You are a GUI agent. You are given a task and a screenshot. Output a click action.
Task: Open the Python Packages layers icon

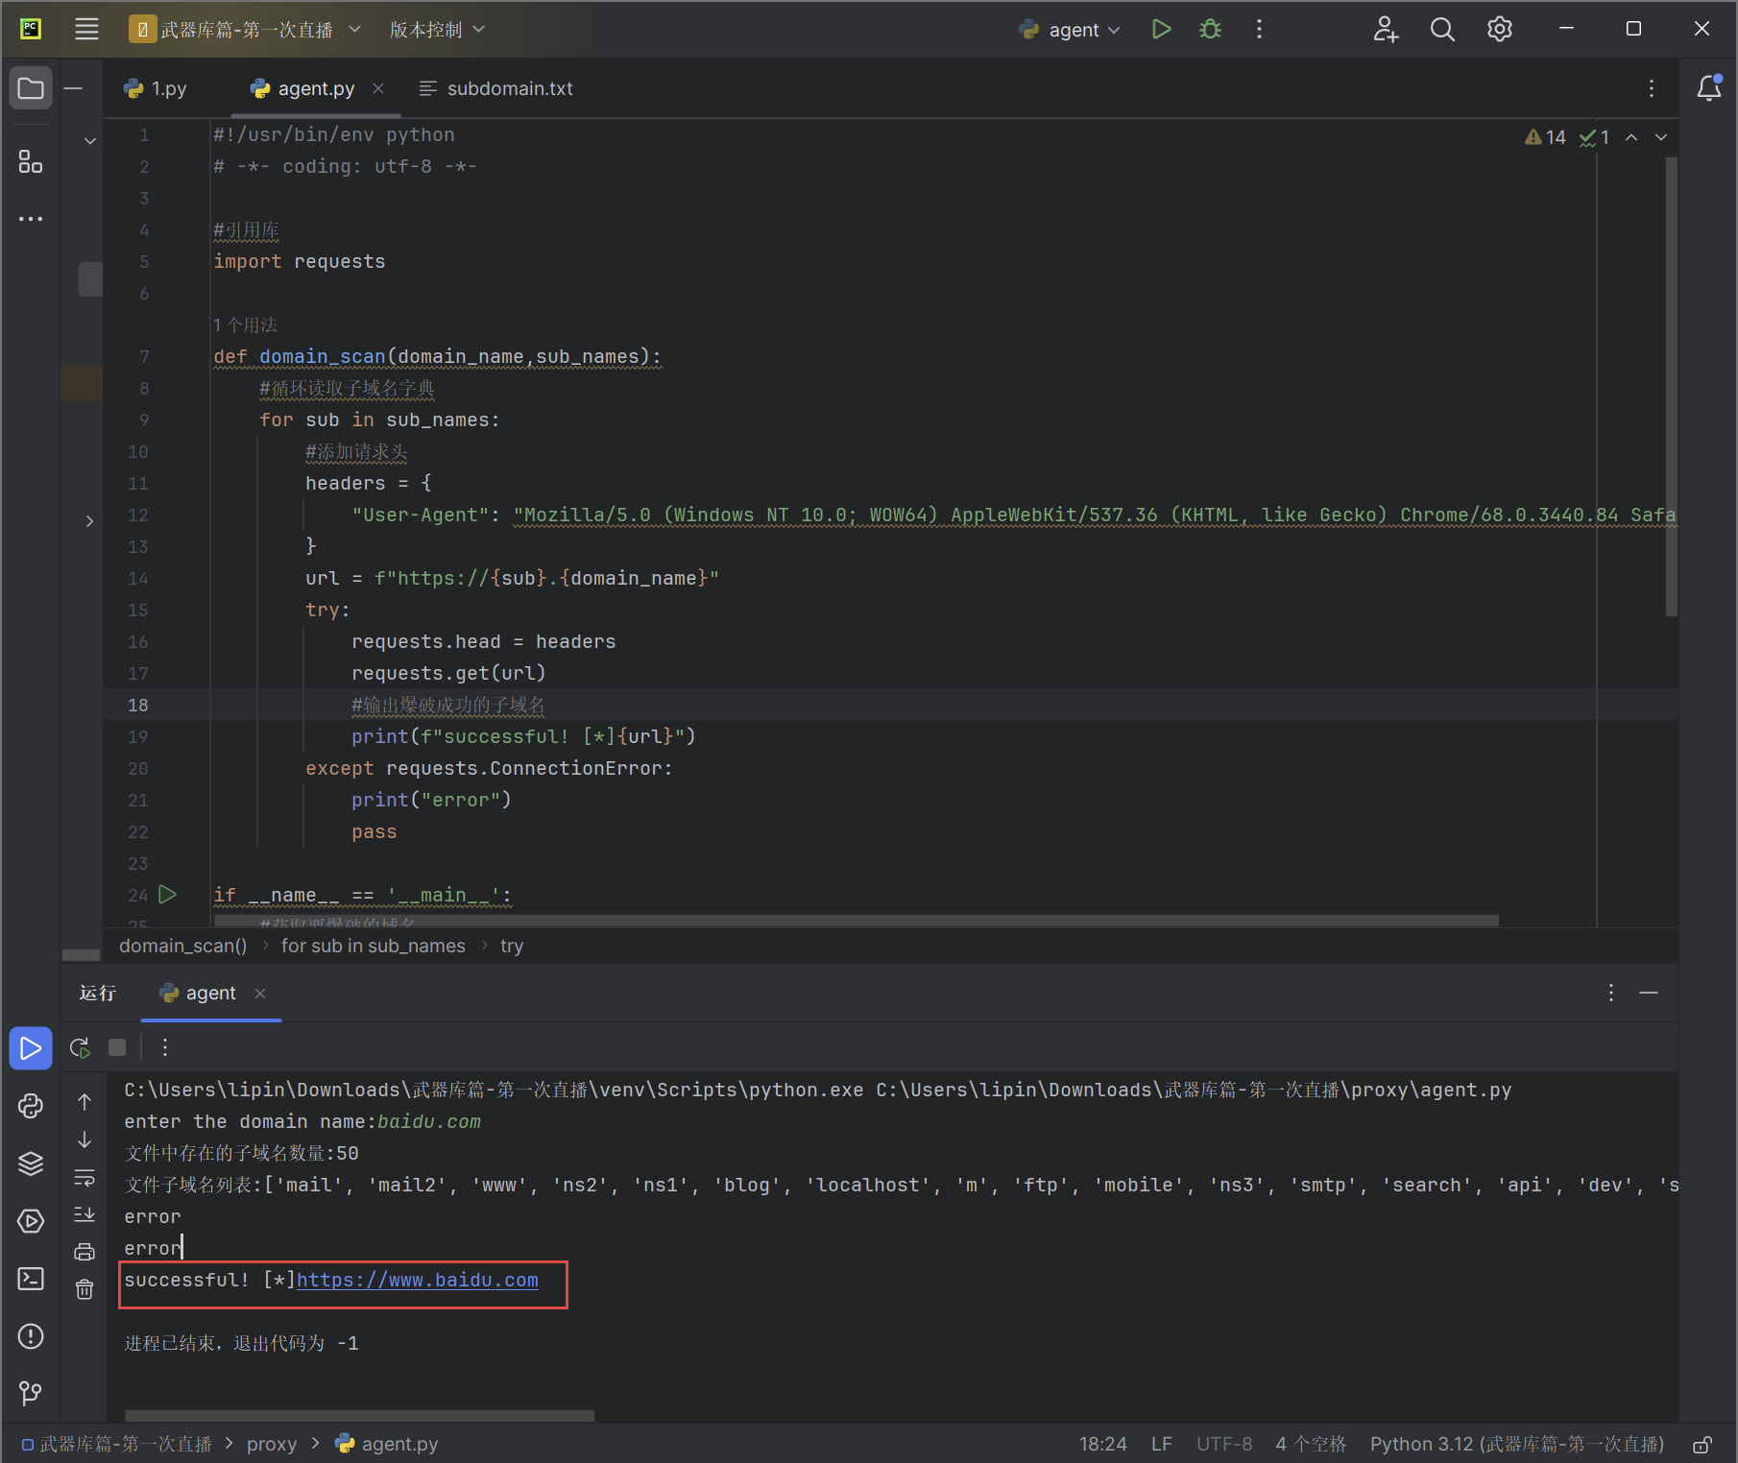pyautogui.click(x=31, y=1163)
